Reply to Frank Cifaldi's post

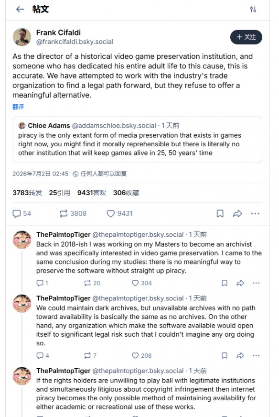[22, 214]
